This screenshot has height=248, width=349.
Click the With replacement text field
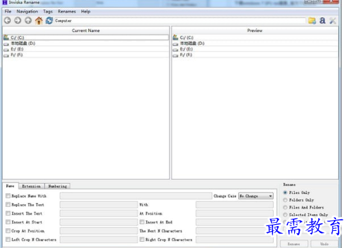click(235, 205)
